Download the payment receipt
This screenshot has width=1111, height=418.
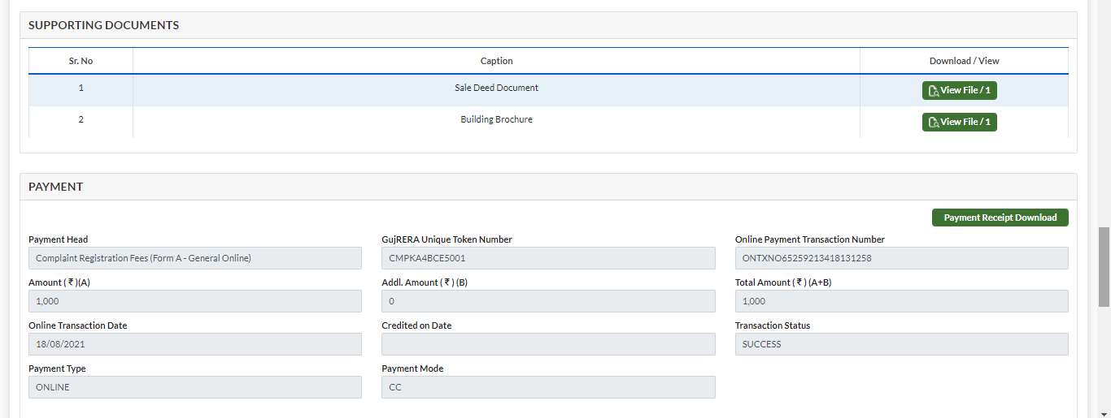pos(1000,218)
